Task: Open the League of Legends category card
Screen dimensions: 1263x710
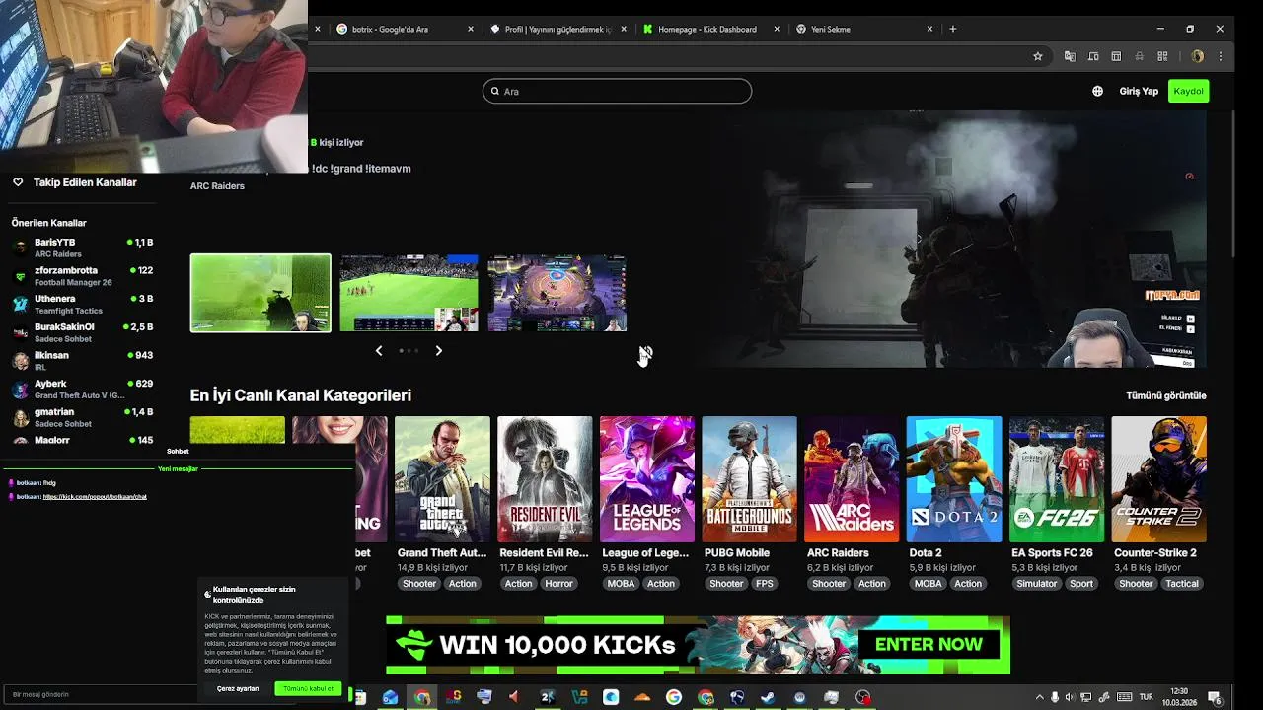Action: pyautogui.click(x=647, y=479)
